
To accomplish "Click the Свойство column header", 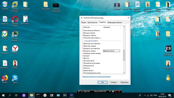I will coord(92,27).
